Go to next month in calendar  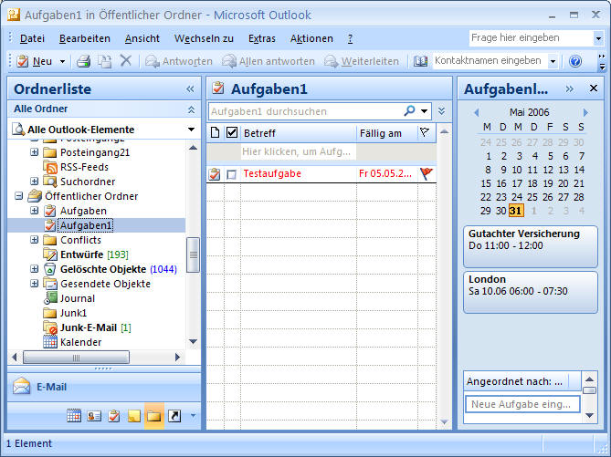coord(585,112)
